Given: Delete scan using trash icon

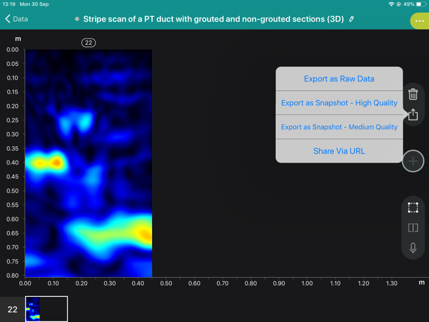Looking at the screenshot, I should coord(413,95).
